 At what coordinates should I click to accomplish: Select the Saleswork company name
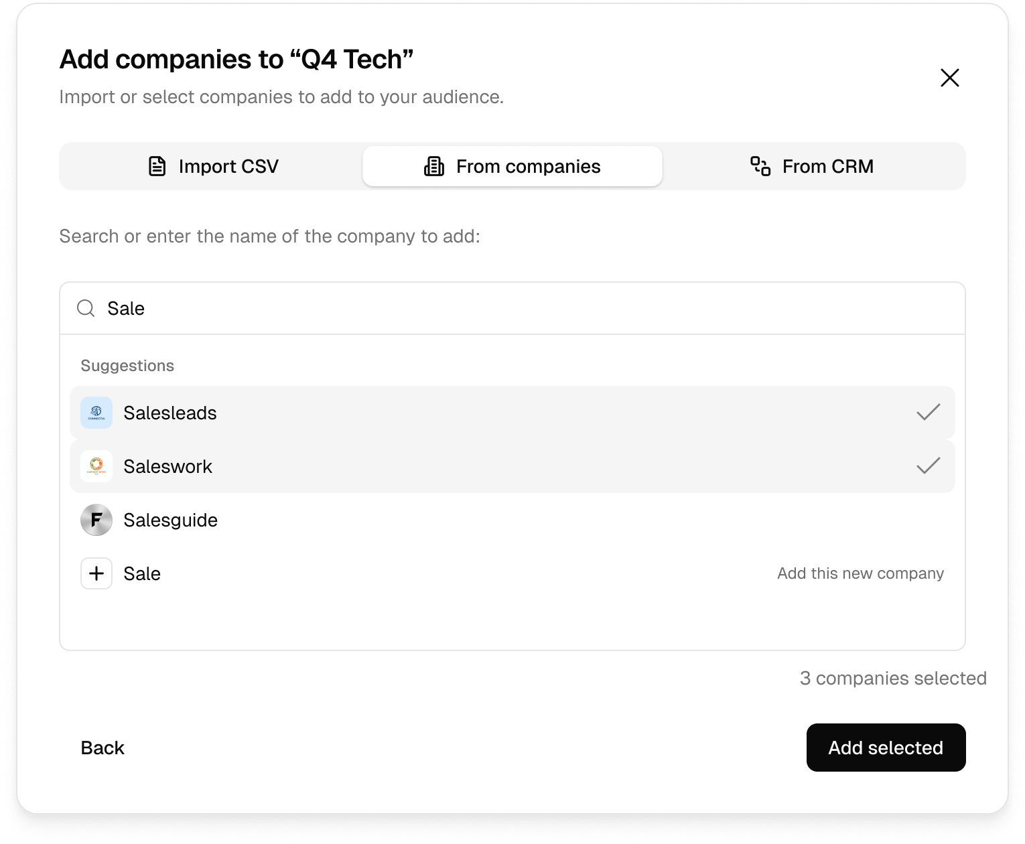[x=167, y=466]
